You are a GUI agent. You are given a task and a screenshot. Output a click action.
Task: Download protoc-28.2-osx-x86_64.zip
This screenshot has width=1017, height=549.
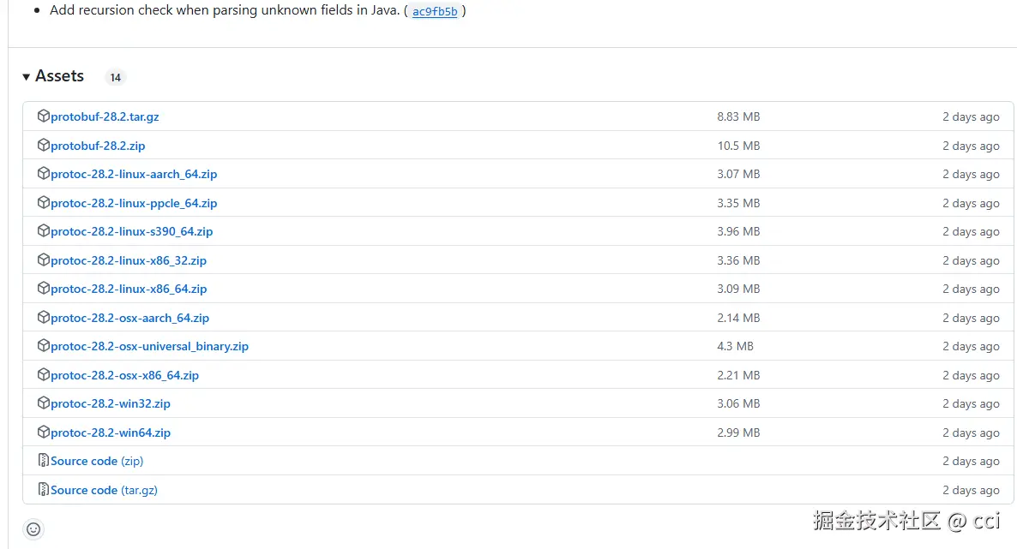124,375
